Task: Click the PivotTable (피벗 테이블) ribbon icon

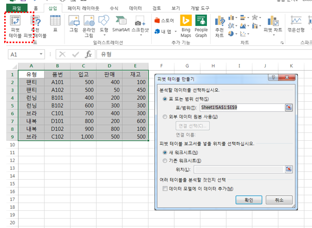Action: coord(15,26)
